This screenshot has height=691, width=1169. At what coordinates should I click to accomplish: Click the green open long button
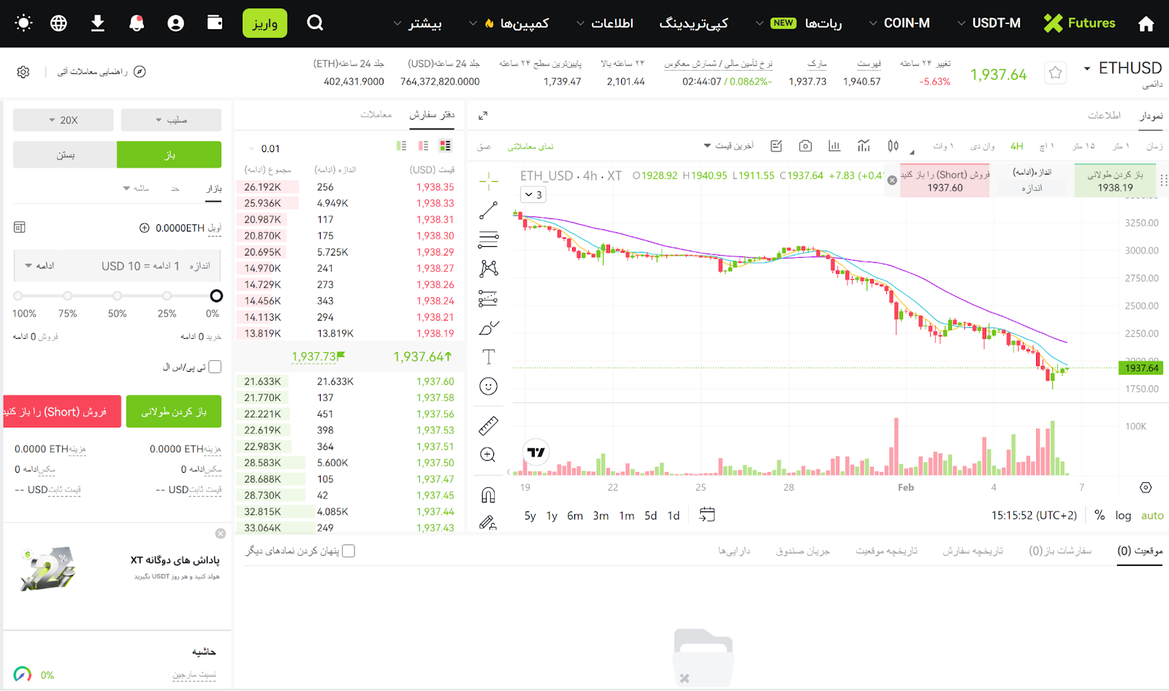(x=174, y=412)
